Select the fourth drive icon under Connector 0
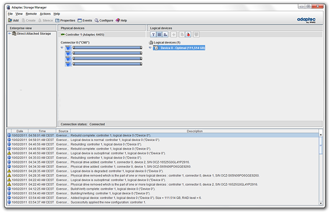This screenshot has height=212, width=329. click(x=68, y=64)
